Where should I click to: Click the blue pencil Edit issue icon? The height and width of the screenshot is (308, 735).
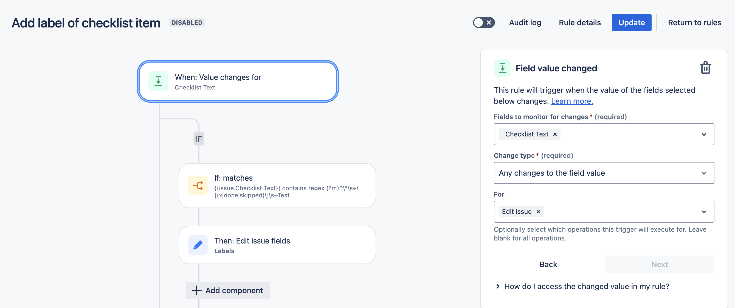tap(198, 245)
